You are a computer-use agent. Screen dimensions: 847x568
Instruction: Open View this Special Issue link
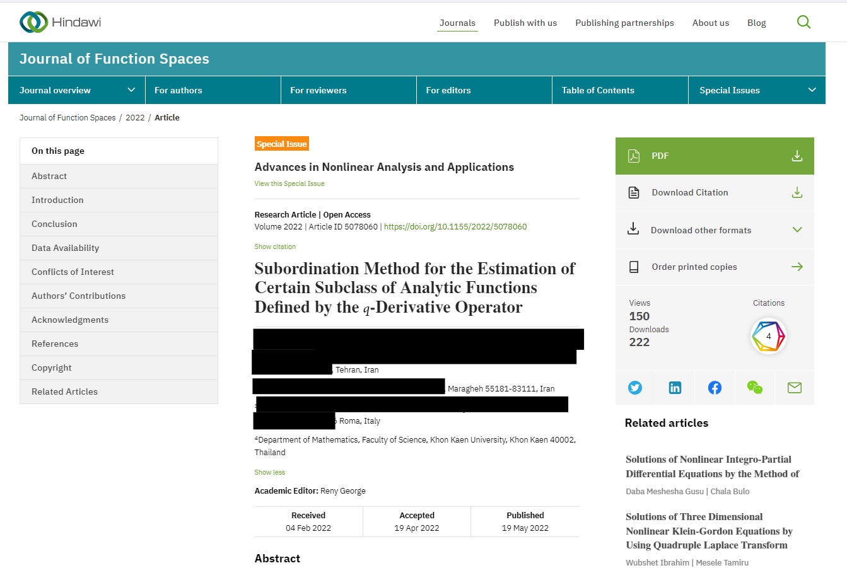coord(289,183)
